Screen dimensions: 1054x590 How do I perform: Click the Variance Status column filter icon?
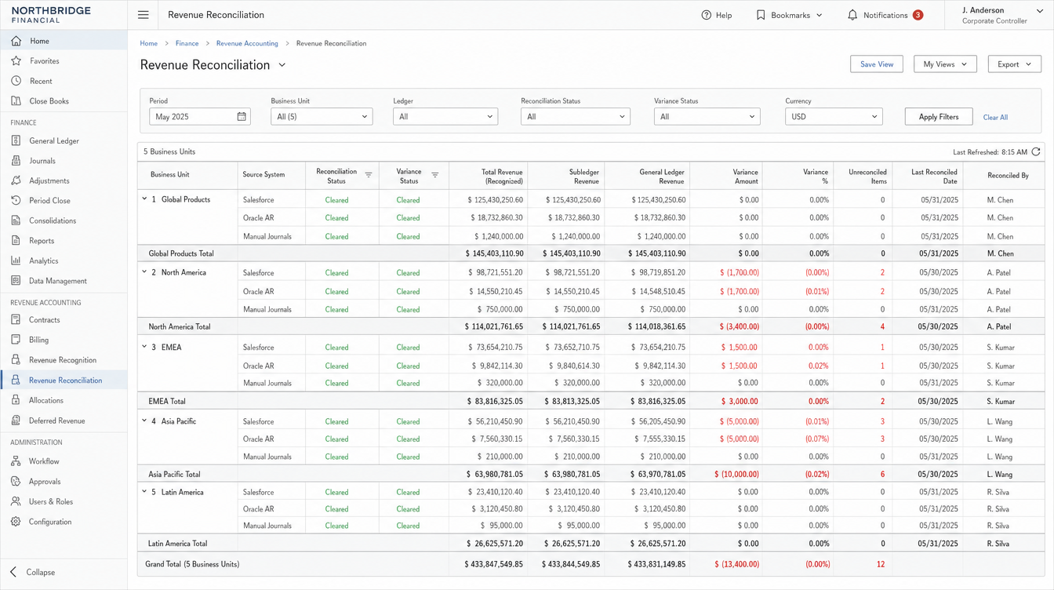pos(435,175)
